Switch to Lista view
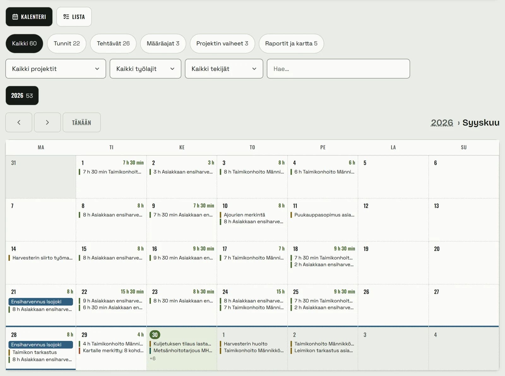The width and height of the screenshot is (505, 376). coord(74,17)
